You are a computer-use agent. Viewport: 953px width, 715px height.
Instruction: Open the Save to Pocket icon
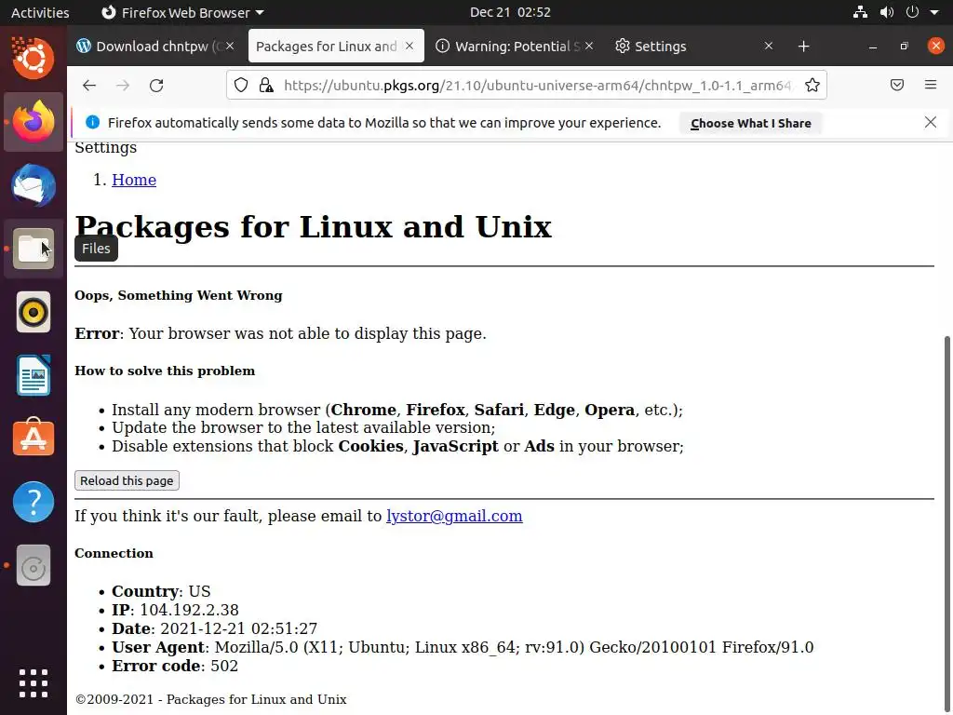pyautogui.click(x=897, y=86)
